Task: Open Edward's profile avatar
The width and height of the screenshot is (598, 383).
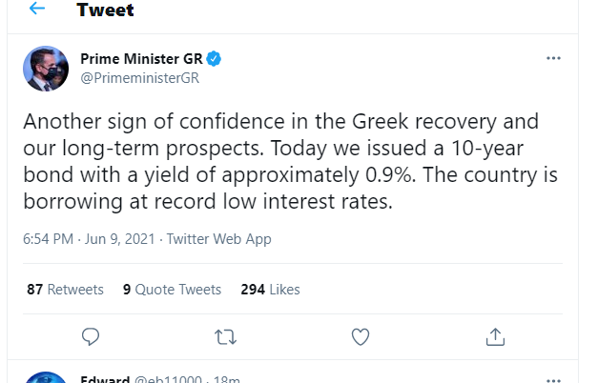Action: [46, 378]
